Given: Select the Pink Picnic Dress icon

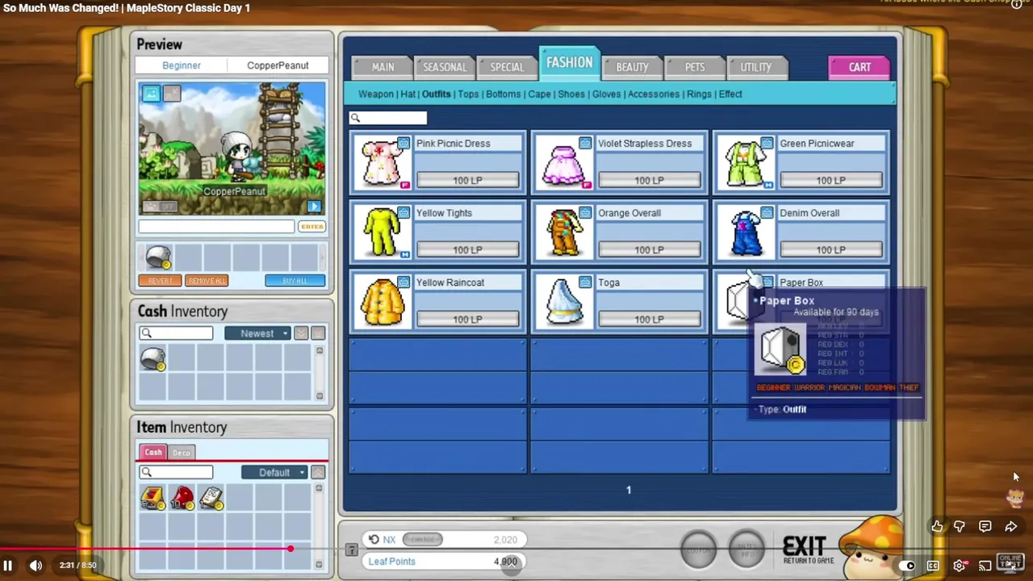Looking at the screenshot, I should pos(382,163).
